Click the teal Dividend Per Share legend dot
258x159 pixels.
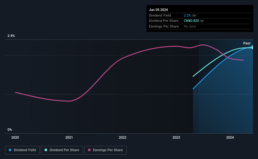click(x=46, y=150)
